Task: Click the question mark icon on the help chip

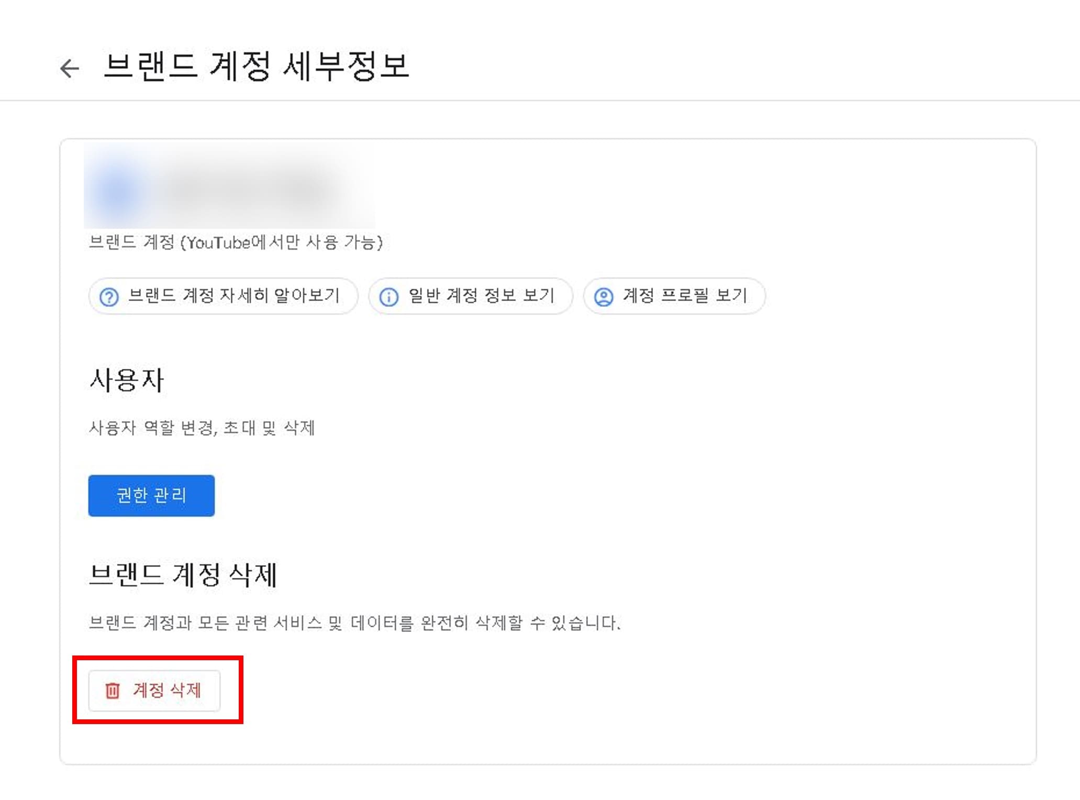Action: tap(108, 296)
